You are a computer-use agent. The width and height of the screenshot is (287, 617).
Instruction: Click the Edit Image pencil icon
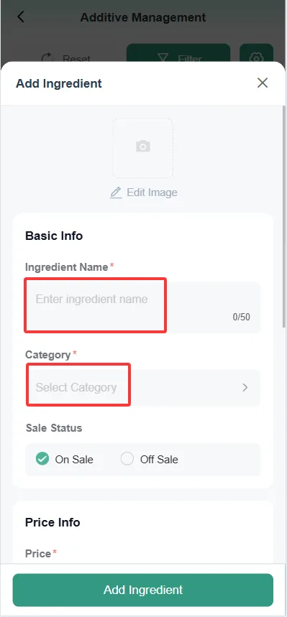coord(116,192)
